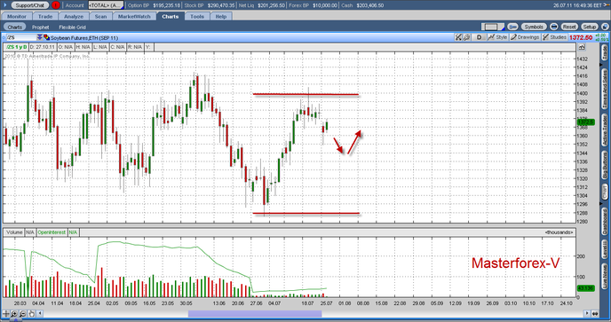Image resolution: width=611 pixels, height=322 pixels.
Task: Click the OpenInterest label in lower panel
Action: 52,232
